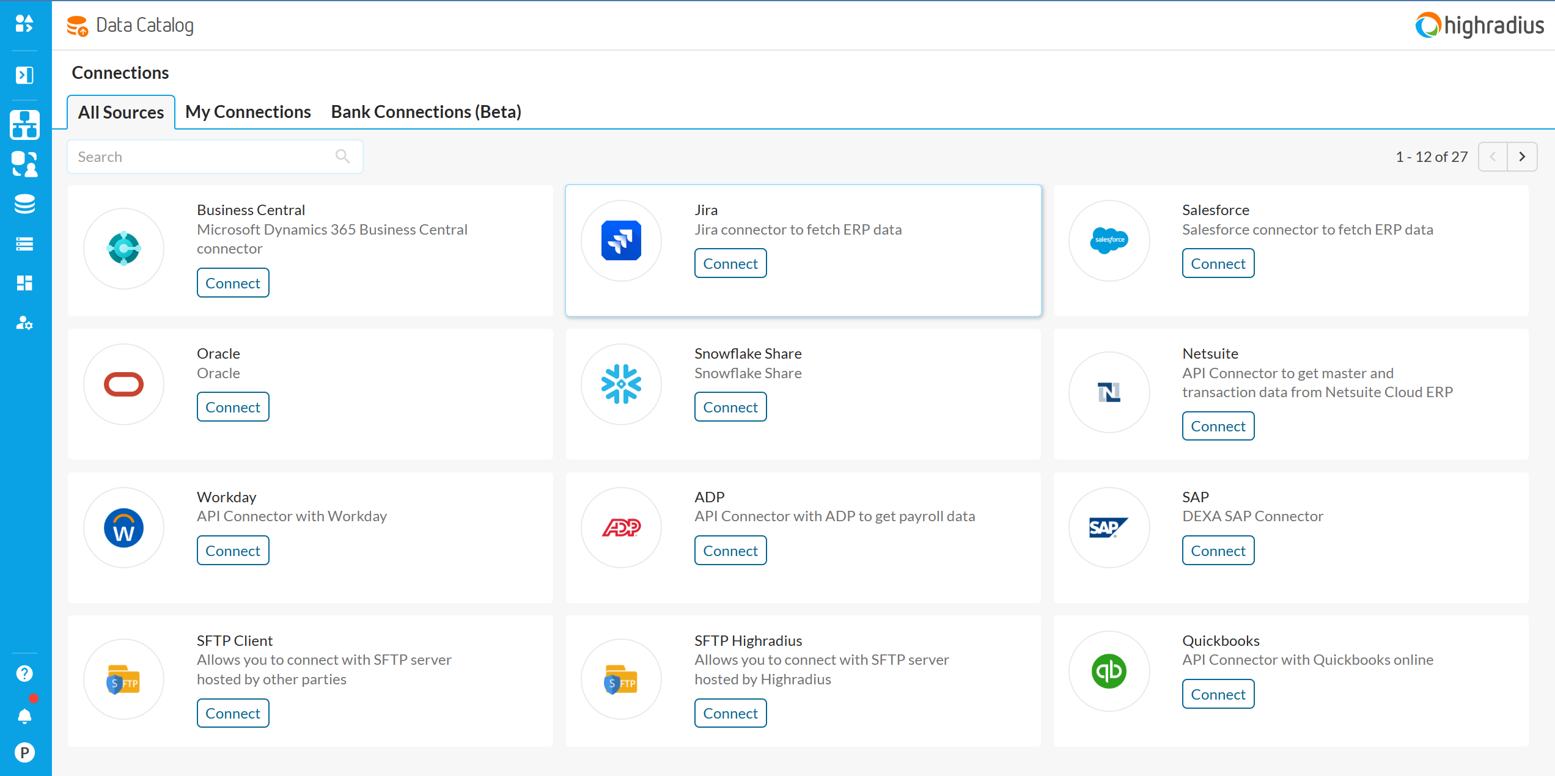Click the search magnifier icon
This screenshot has width=1555, height=776.
pyautogui.click(x=343, y=156)
